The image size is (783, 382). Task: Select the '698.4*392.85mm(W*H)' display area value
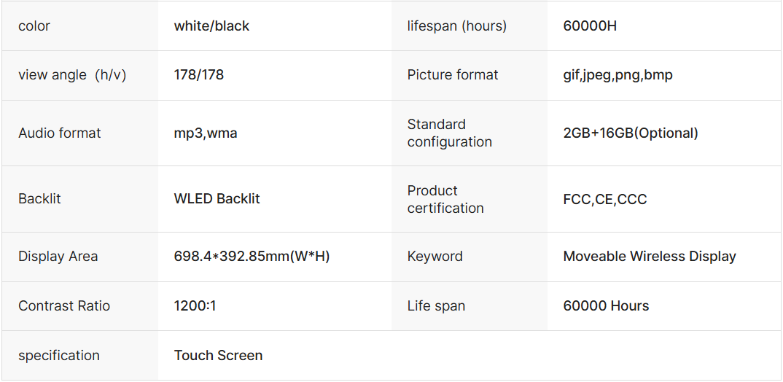coord(252,257)
